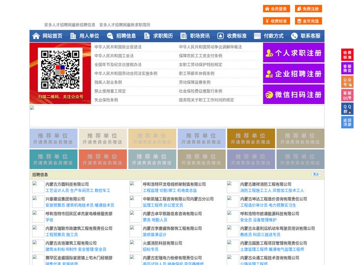Image resolution: width=354 pixels, height=265 pixels.
Task: Open the link 保障农民工工资支付条例
Action: pos(201,55)
